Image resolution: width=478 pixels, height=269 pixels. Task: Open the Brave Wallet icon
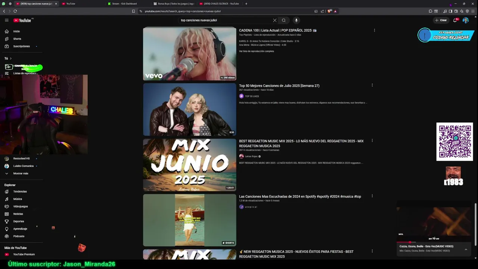coord(456,11)
